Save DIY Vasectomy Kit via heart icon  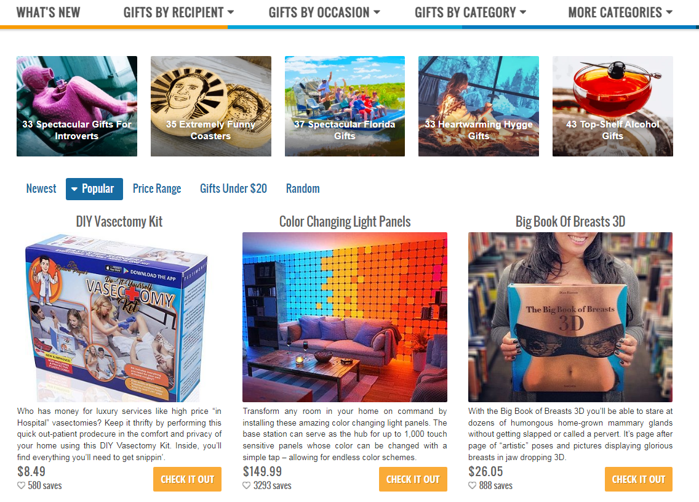click(x=21, y=485)
